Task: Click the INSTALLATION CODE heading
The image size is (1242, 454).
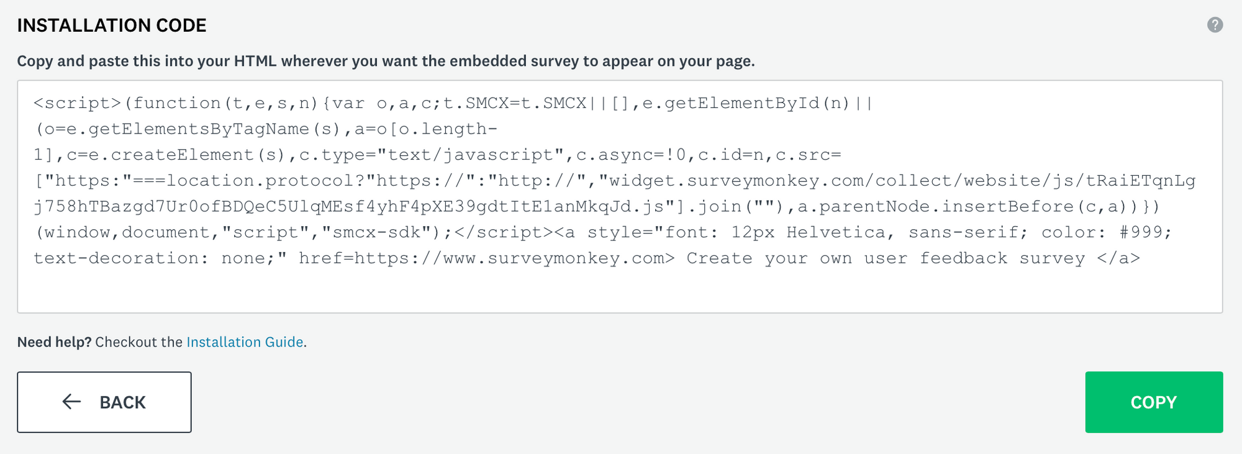Action: coord(112,25)
